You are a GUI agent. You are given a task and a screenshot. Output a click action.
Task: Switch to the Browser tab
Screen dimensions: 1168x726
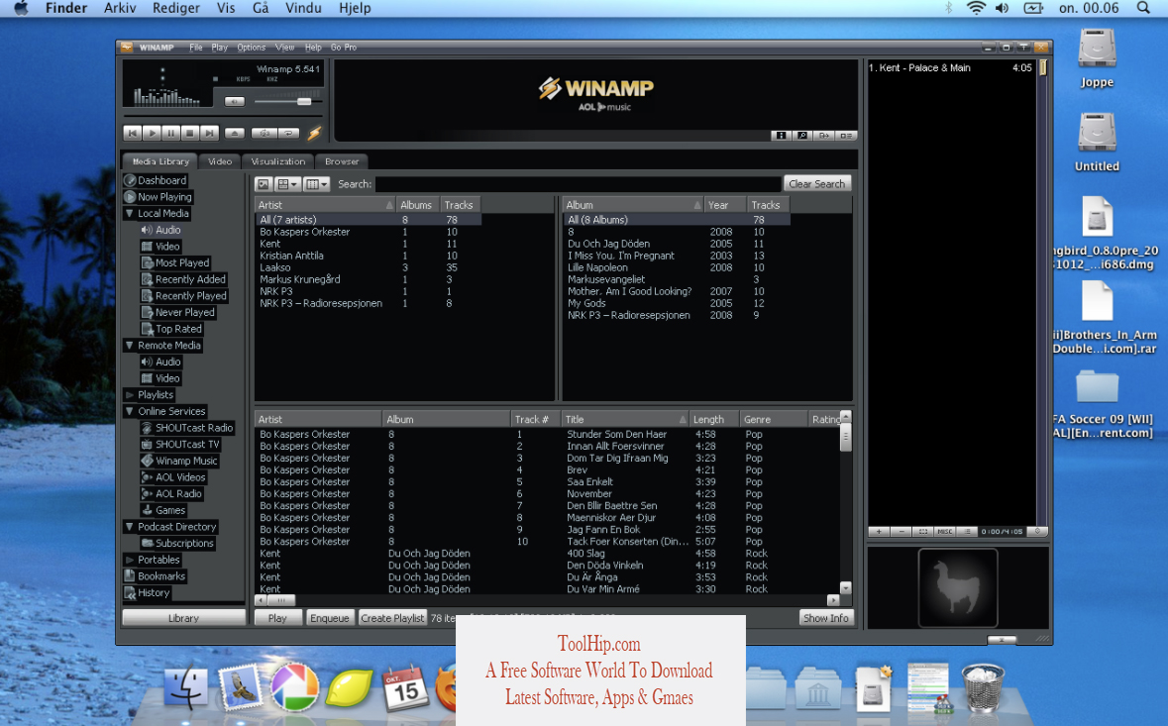(x=342, y=161)
